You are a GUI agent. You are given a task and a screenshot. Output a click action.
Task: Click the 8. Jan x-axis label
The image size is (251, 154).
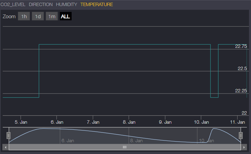[x=129, y=122]
